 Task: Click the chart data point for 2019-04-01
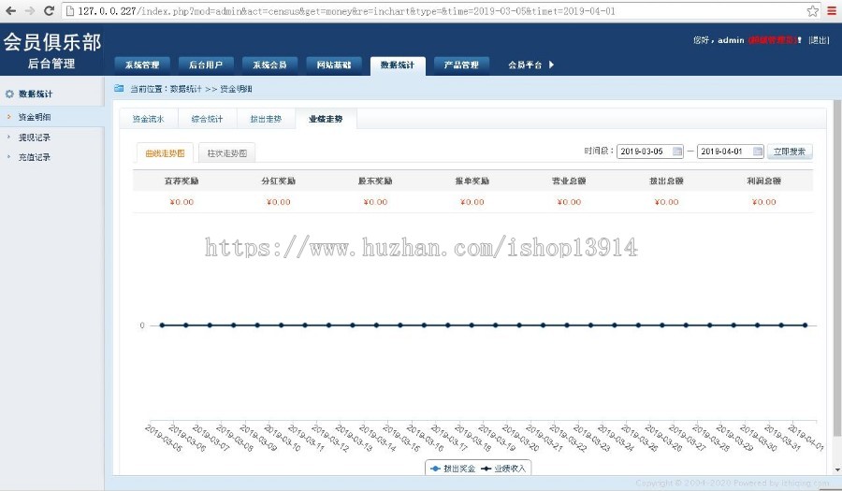tap(805, 325)
